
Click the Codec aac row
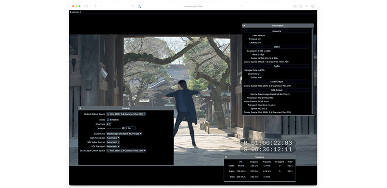pos(256,77)
